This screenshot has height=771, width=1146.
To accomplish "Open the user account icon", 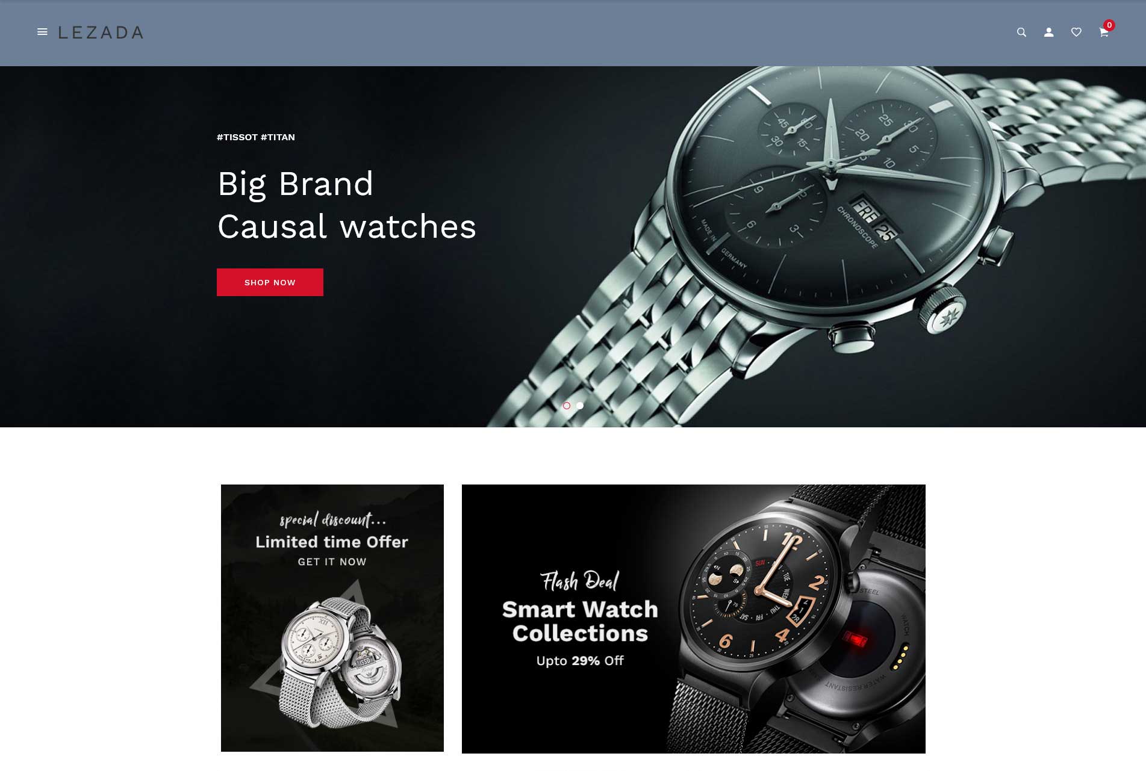I will [x=1048, y=33].
